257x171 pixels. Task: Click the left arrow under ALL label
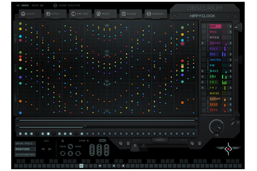tap(43, 149)
